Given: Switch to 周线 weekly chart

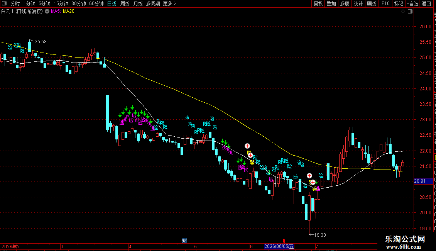Looking at the screenshot, I should tap(125, 3).
